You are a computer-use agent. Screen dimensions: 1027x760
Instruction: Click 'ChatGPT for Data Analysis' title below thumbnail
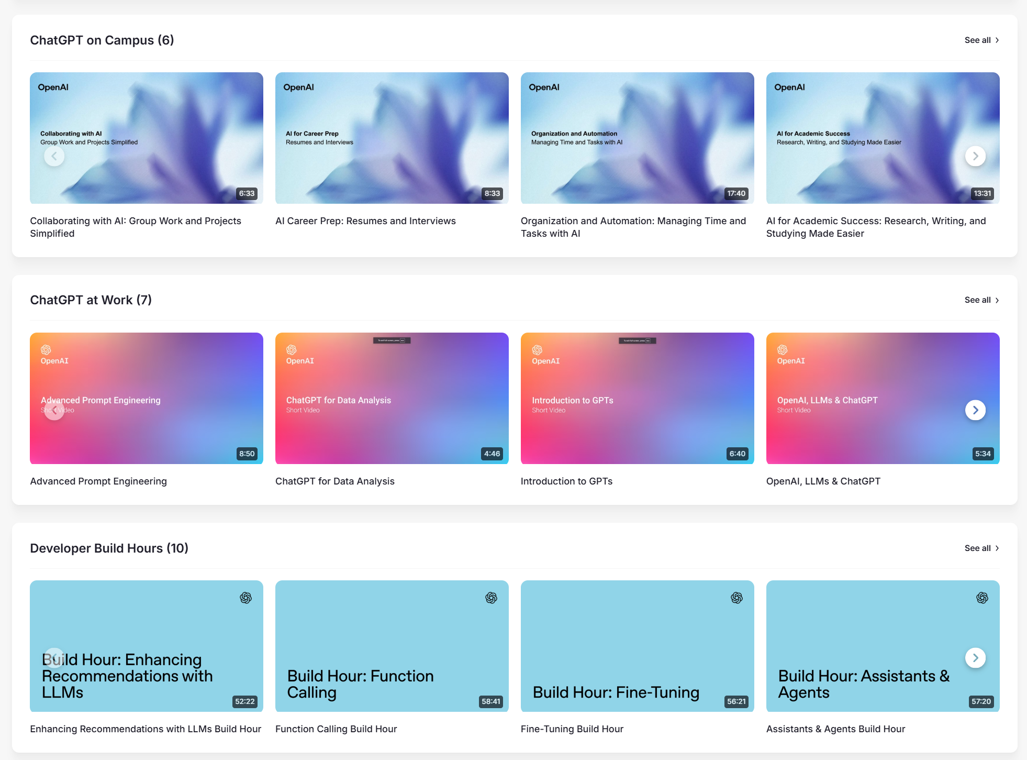(335, 481)
